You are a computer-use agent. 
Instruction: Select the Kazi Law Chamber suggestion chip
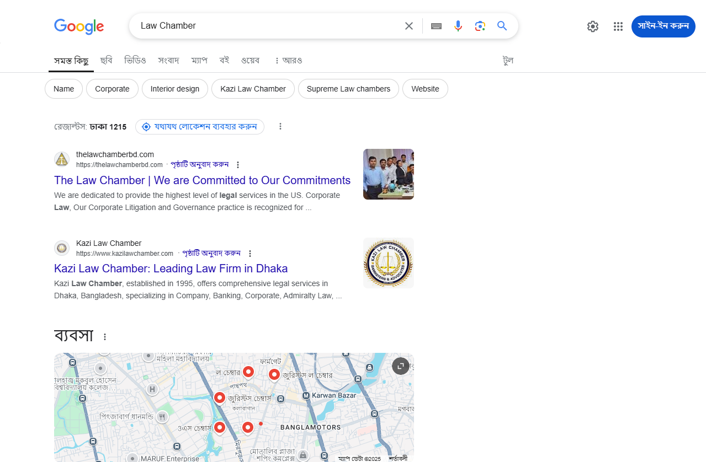253,89
